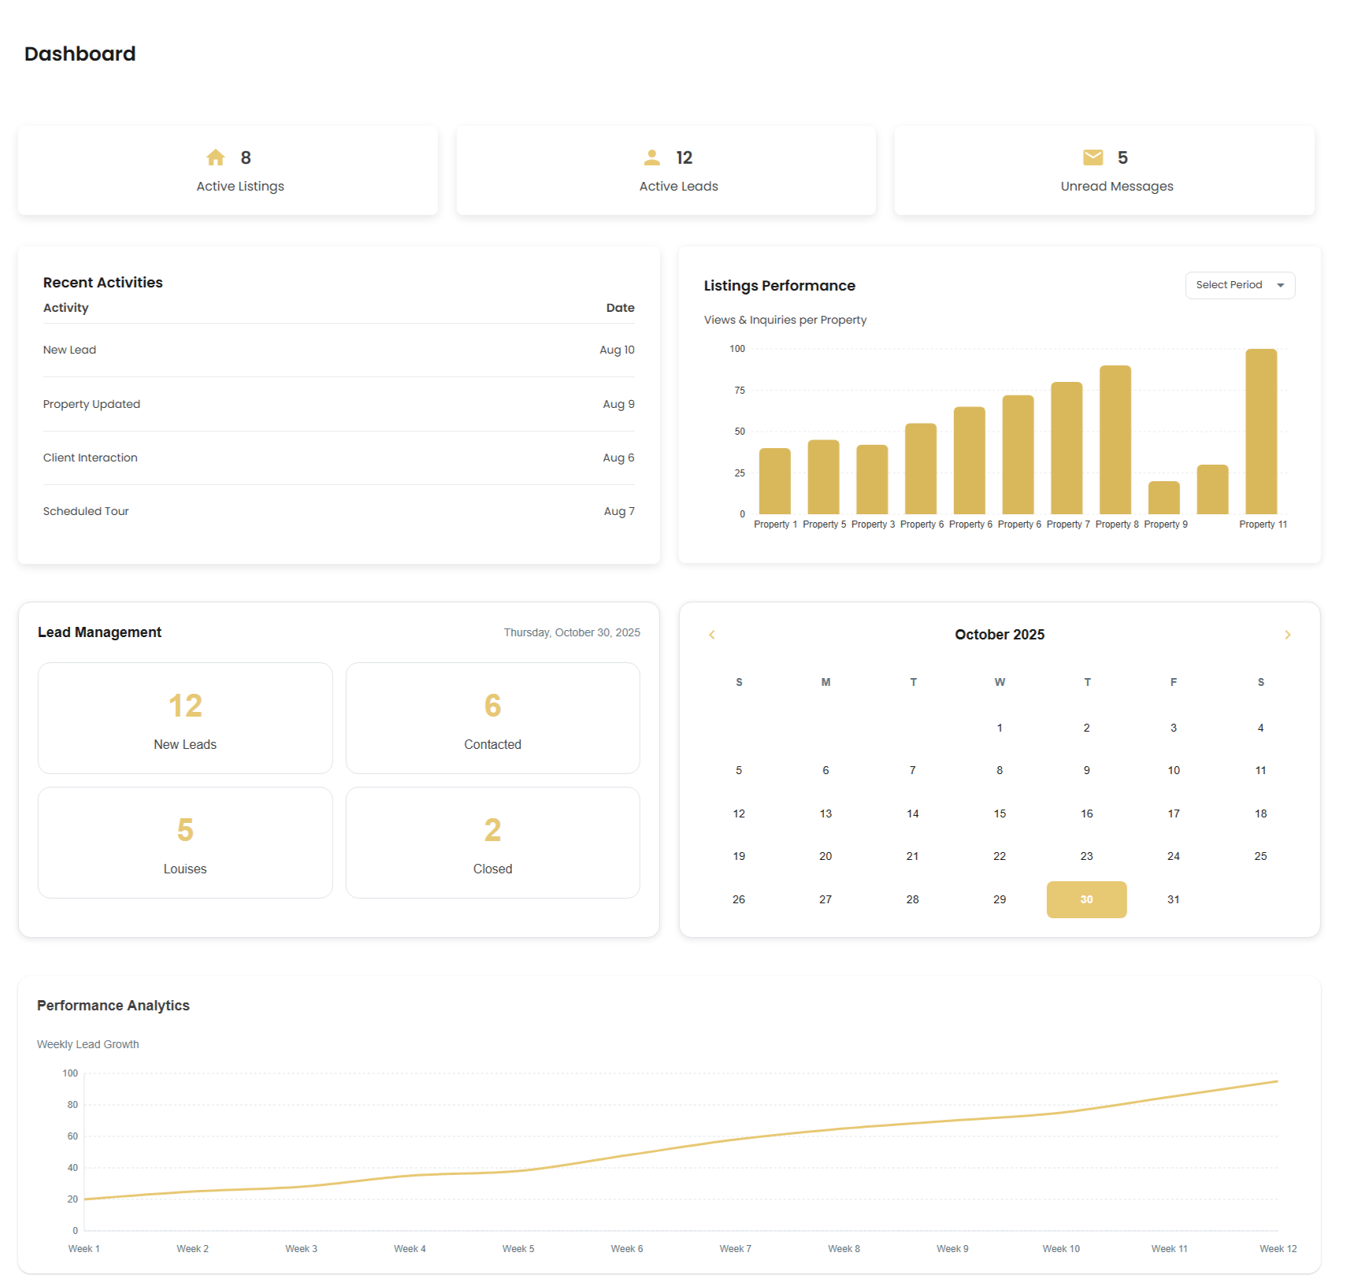1347x1286 pixels.
Task: Advance calendar to November using right chevron
Action: click(x=1288, y=634)
